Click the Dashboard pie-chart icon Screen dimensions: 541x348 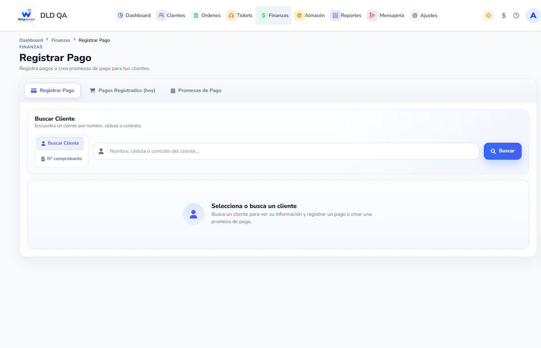[121, 15]
